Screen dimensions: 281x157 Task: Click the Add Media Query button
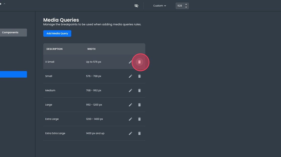57,33
